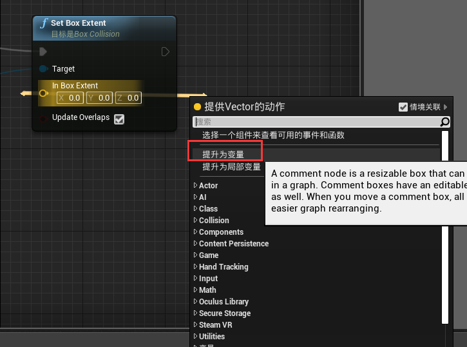Expand the Math category
This screenshot has height=347, width=467.
pos(195,290)
